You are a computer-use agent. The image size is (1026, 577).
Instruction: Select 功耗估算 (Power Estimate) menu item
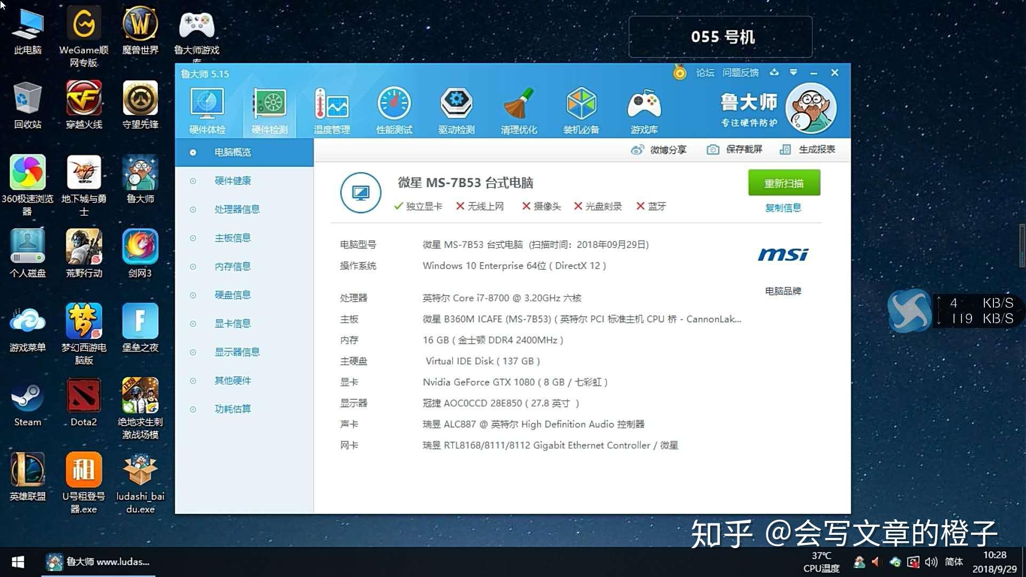click(x=233, y=409)
